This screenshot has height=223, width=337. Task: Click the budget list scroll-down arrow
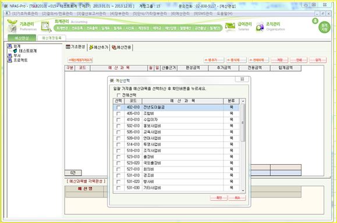coord(243,190)
